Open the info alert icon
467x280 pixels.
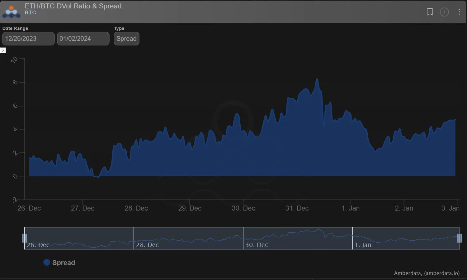pos(444,12)
